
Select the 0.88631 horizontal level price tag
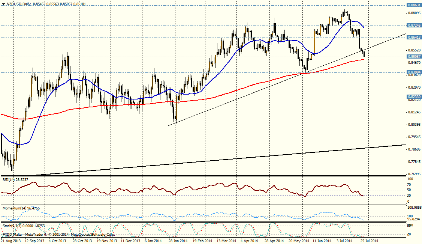coord(414,5)
